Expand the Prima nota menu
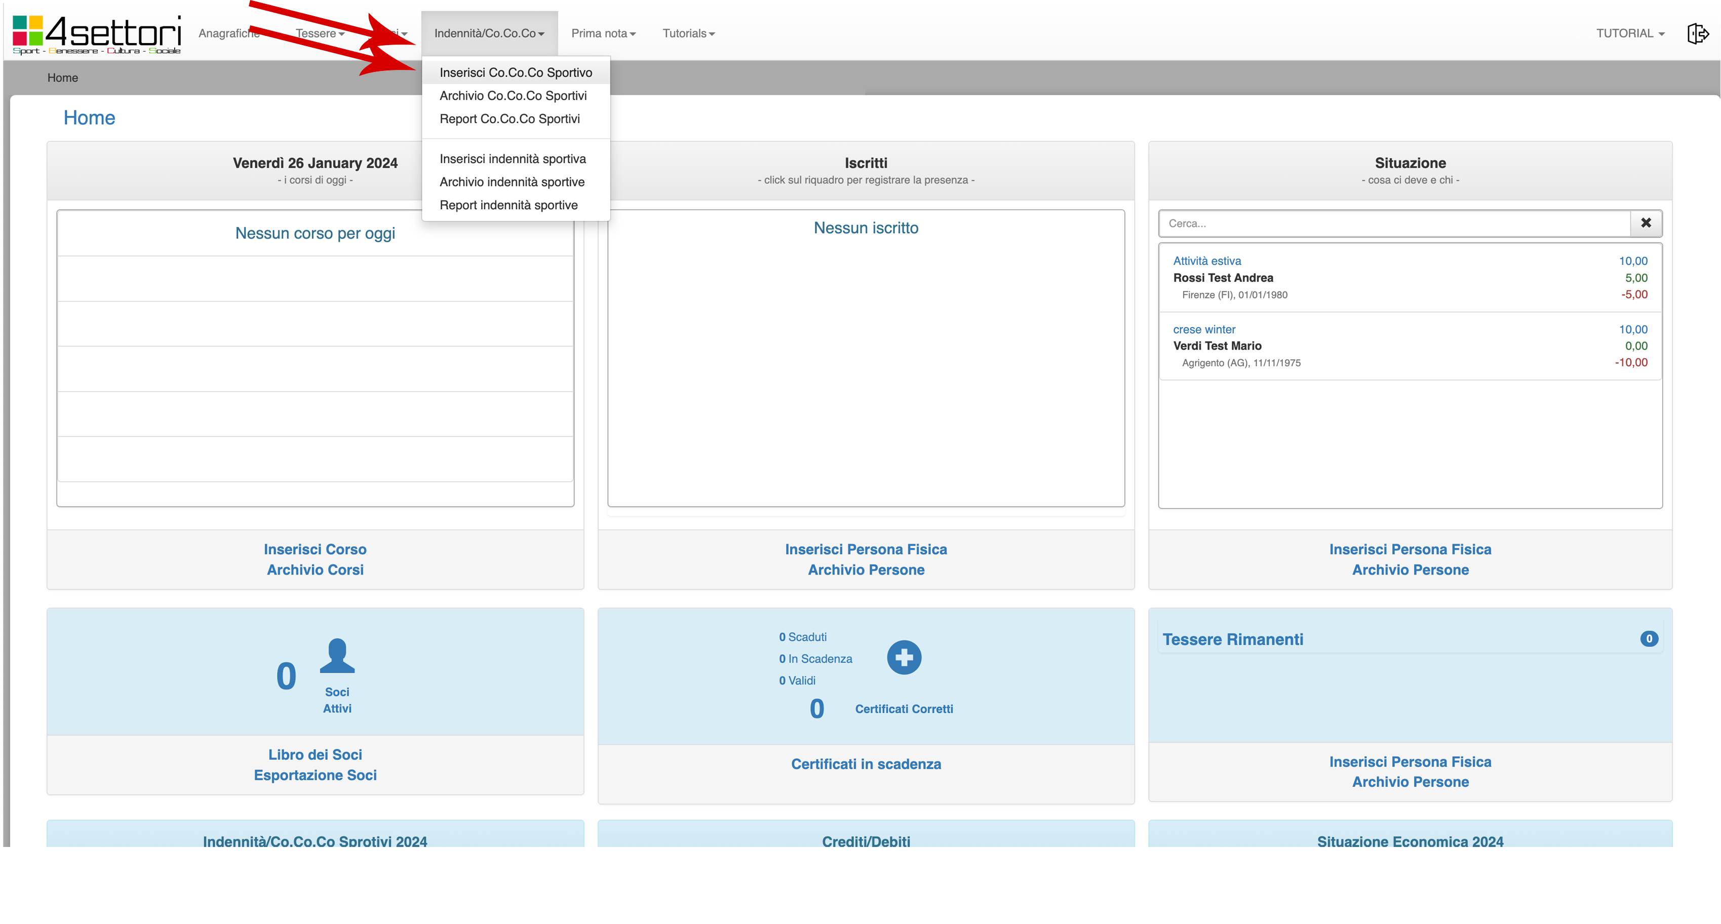The image size is (1721, 924). 603,33
